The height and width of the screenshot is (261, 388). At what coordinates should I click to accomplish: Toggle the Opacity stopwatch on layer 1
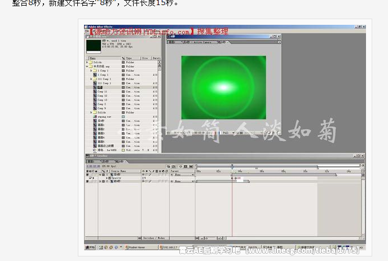109,178
